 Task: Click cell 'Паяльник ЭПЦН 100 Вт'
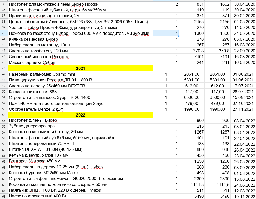(81, 190)
